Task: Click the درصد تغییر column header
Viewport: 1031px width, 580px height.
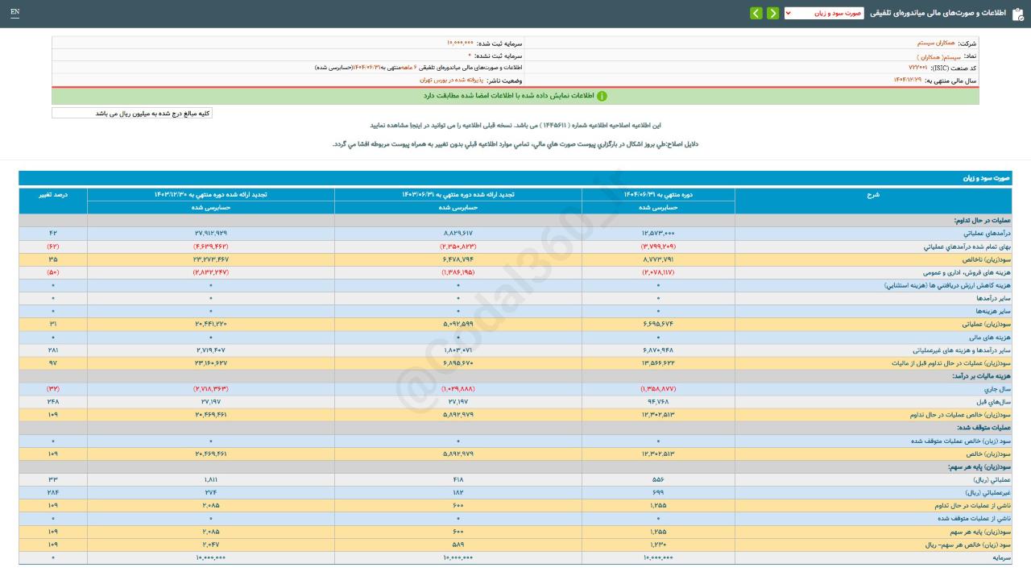Action: click(53, 194)
